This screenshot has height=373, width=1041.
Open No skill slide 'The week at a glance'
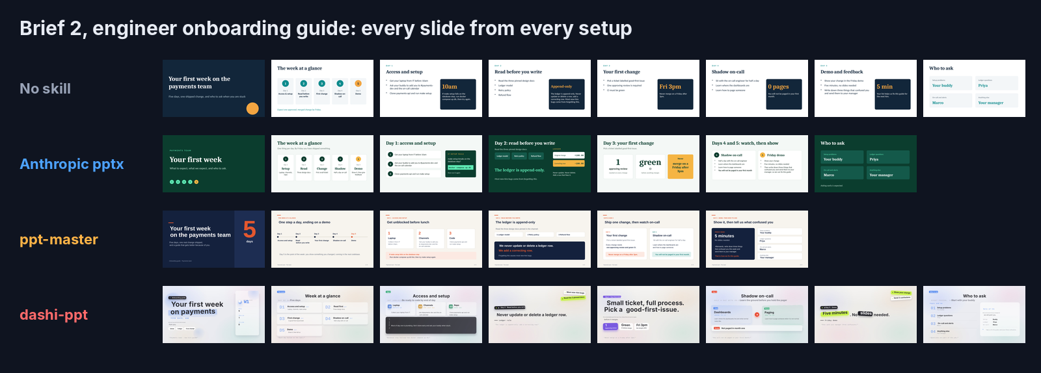(x=322, y=88)
